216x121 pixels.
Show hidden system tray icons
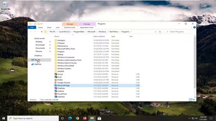[189, 118]
